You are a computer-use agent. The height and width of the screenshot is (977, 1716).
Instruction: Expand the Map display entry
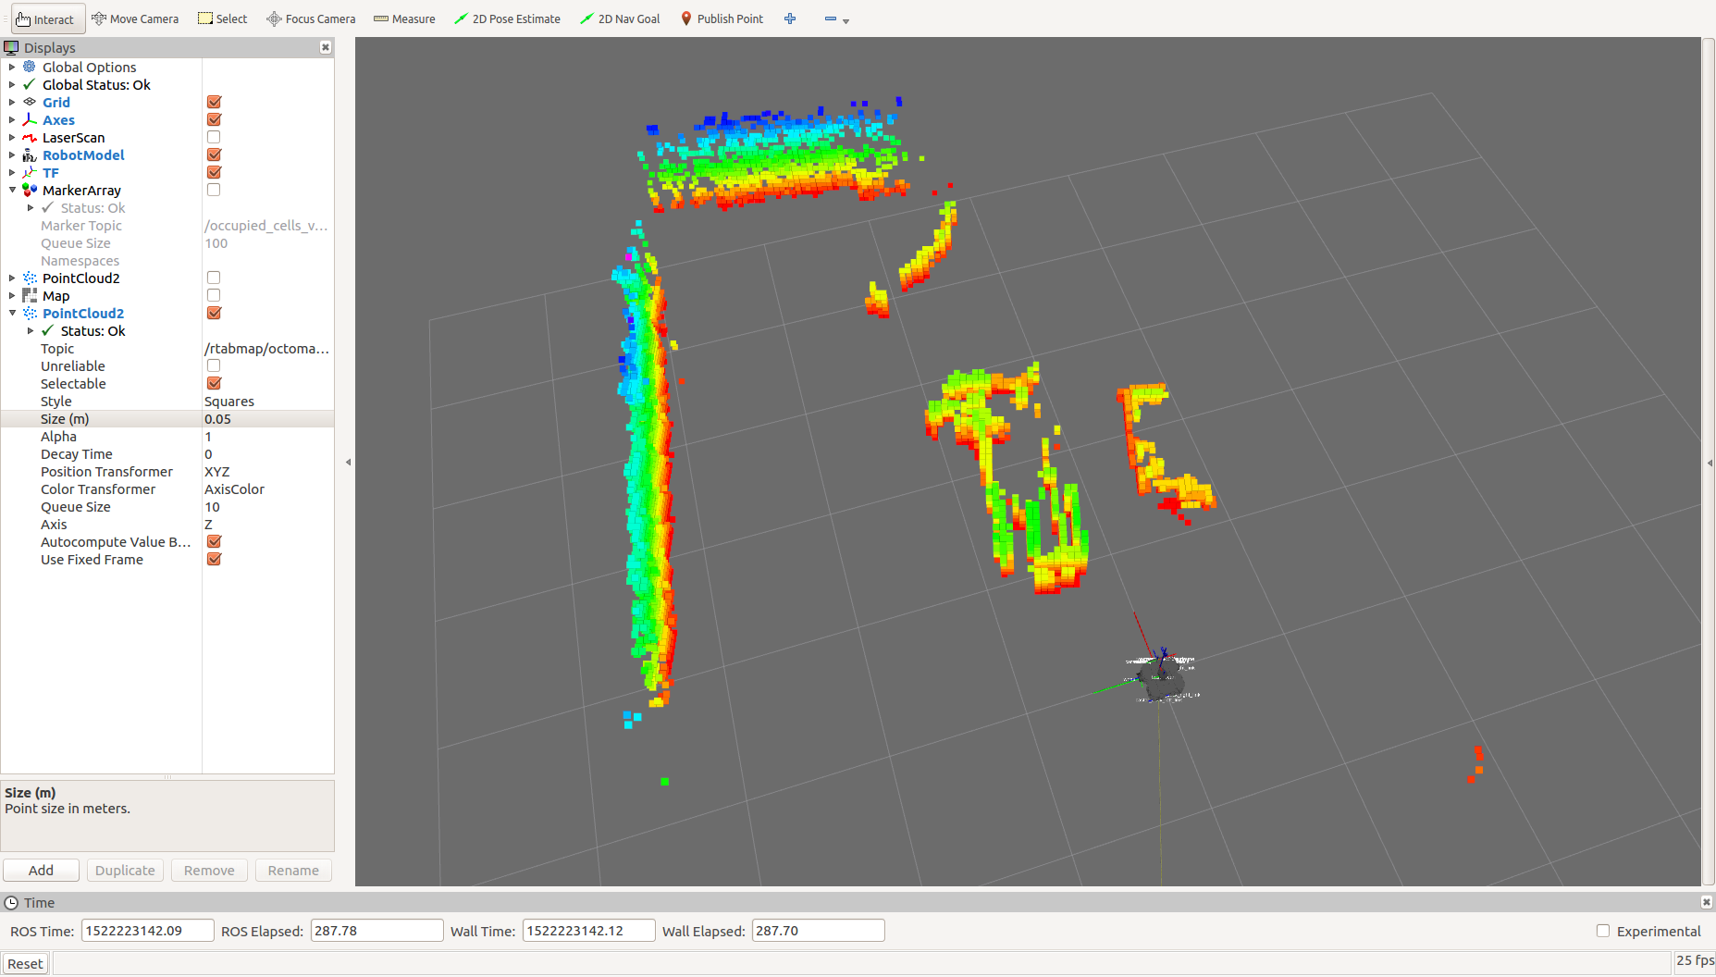pos(12,296)
